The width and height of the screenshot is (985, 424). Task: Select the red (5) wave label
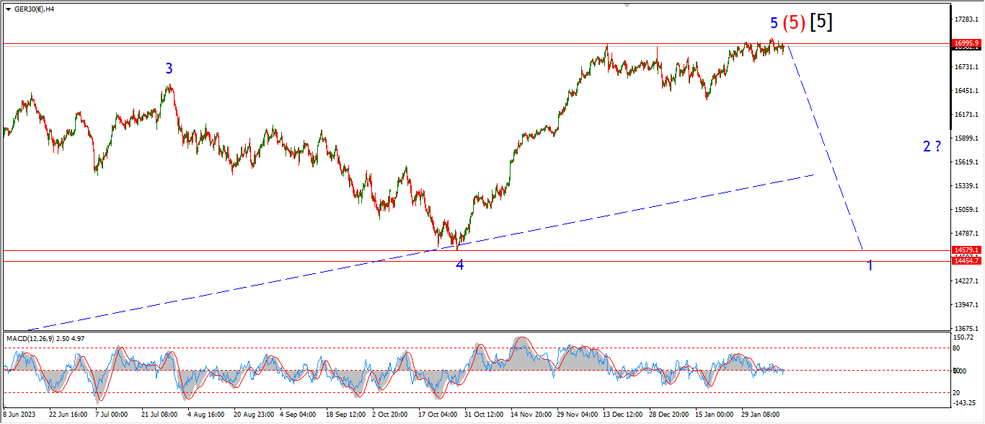pos(793,22)
